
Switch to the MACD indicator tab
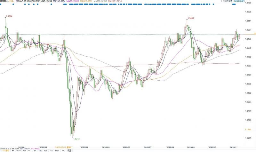19,151
